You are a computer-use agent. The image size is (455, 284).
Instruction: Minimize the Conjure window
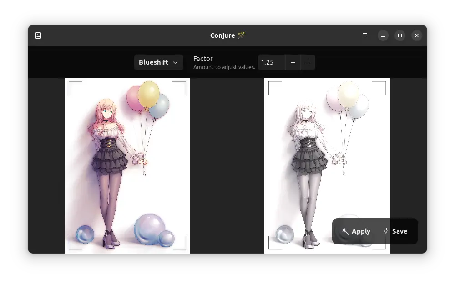tap(383, 35)
